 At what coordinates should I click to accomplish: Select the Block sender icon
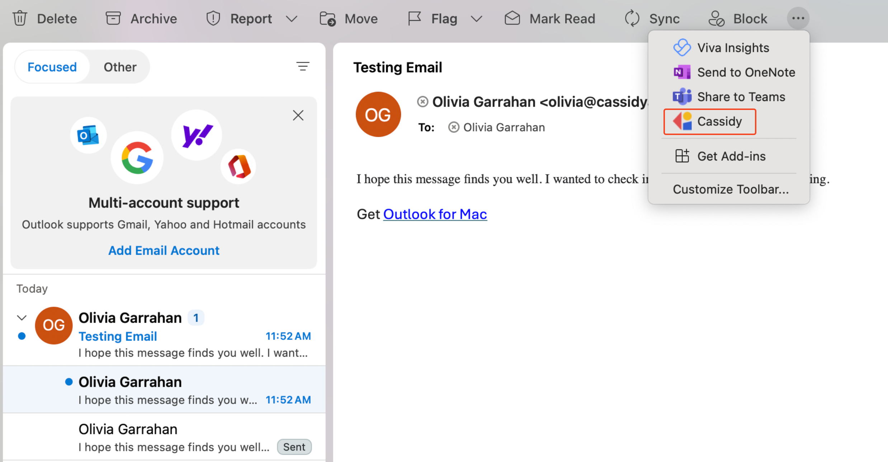tap(717, 18)
